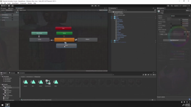
Task: Select the Attack animation clip asset
Action: [x=25, y=83]
